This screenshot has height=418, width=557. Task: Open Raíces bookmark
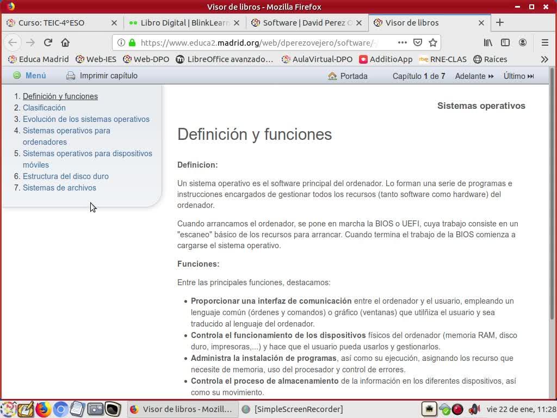490,59
